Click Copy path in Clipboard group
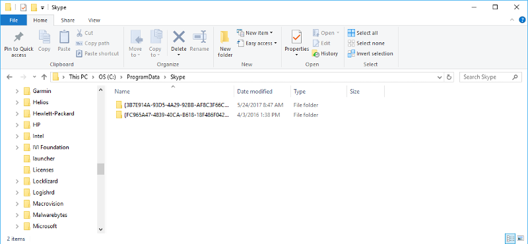This screenshot has width=528, height=244. (x=92, y=43)
